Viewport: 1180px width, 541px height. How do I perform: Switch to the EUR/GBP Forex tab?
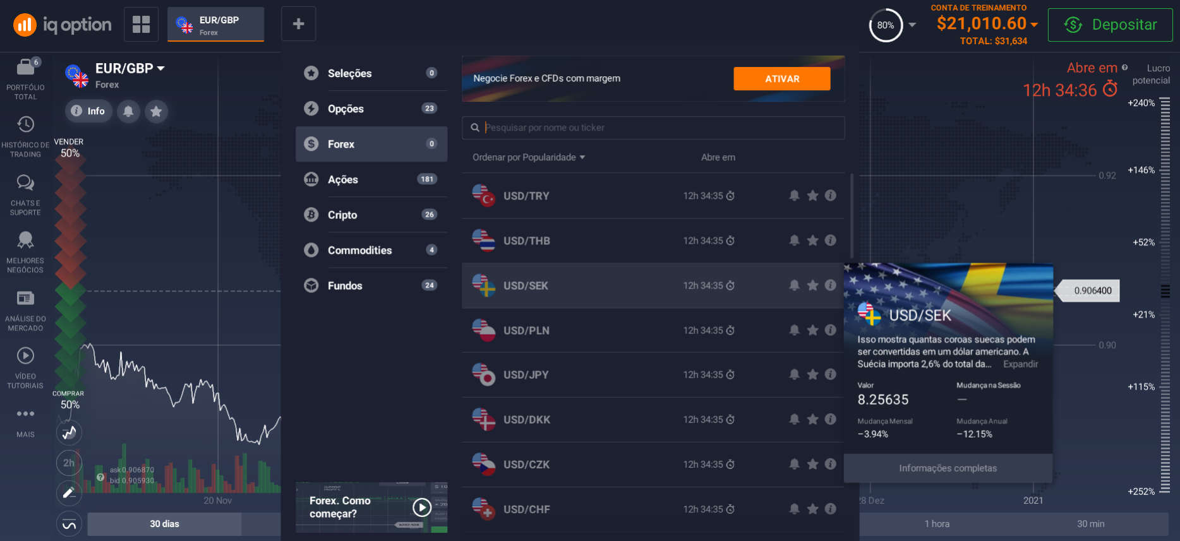click(x=216, y=25)
